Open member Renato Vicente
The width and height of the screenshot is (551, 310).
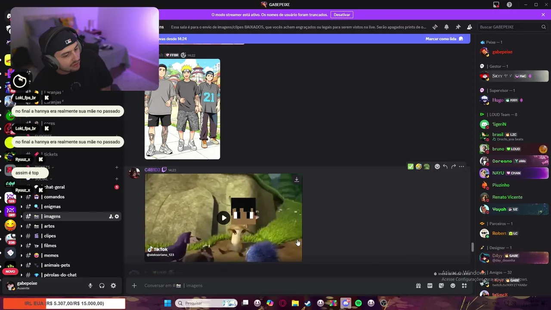[x=514, y=197]
